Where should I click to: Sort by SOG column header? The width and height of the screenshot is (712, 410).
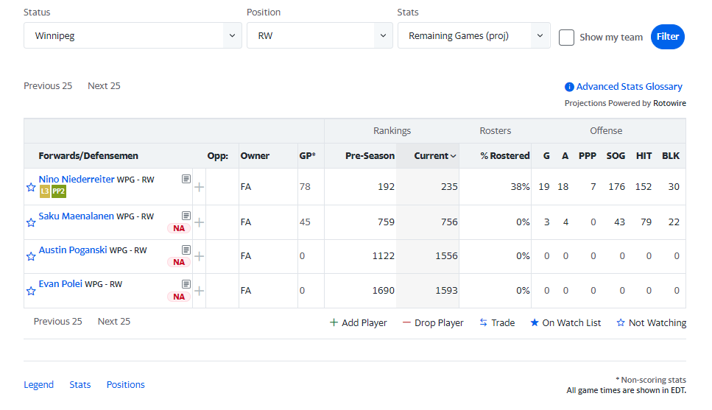click(616, 156)
